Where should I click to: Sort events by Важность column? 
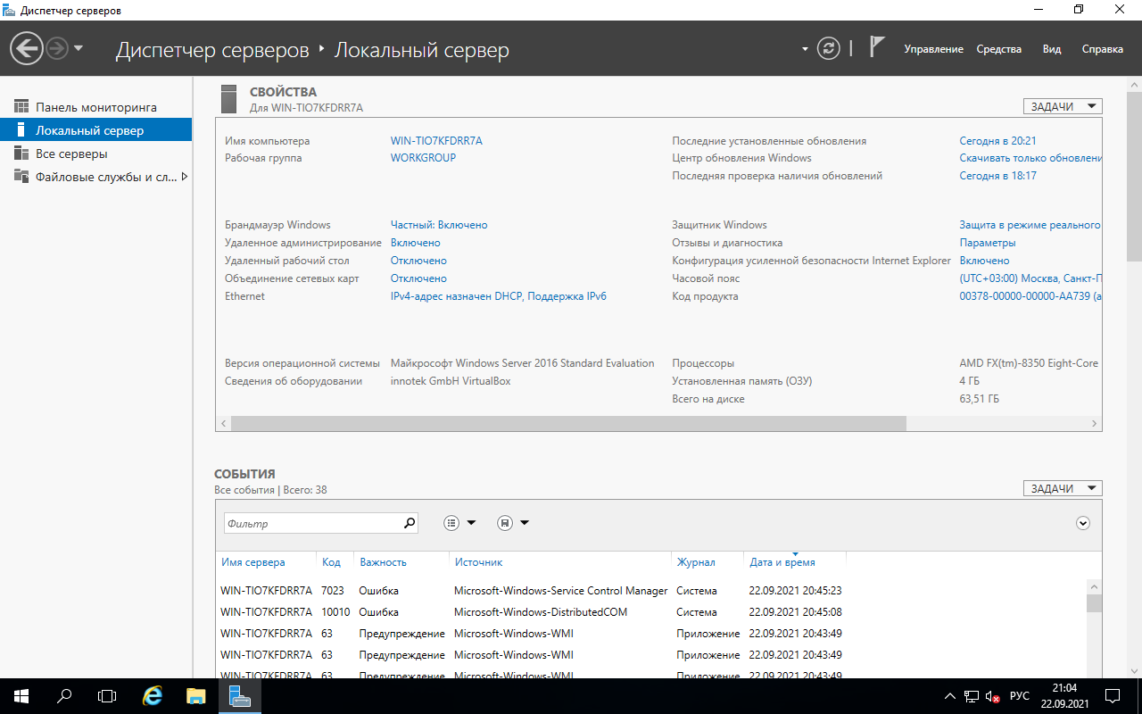tap(383, 562)
